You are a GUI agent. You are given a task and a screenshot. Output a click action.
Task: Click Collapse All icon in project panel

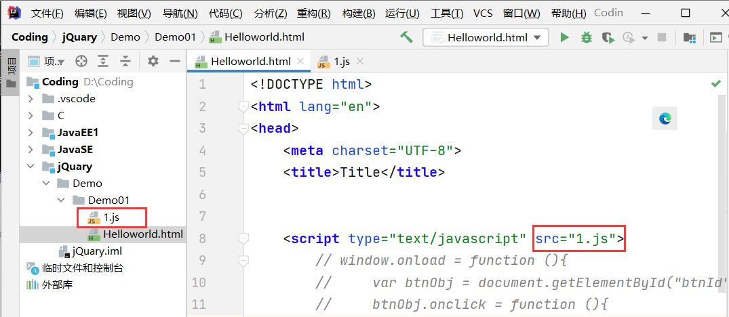tap(125, 61)
